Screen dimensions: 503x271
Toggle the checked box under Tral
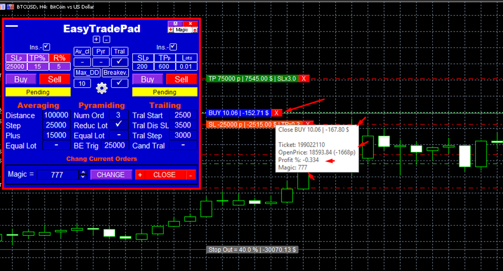pos(119,62)
